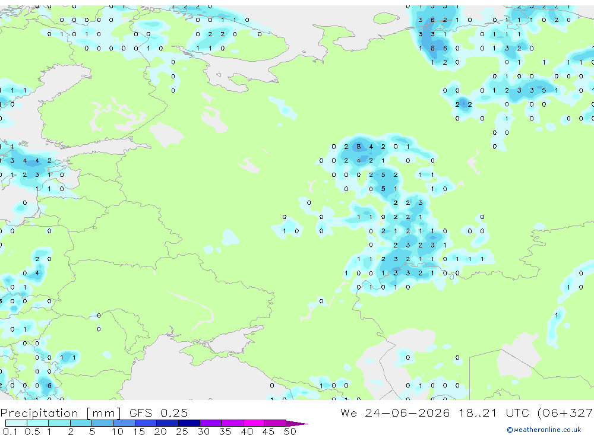Click the dark blue swatch between 20 and 25
The image size is (594, 435).
tap(168, 423)
